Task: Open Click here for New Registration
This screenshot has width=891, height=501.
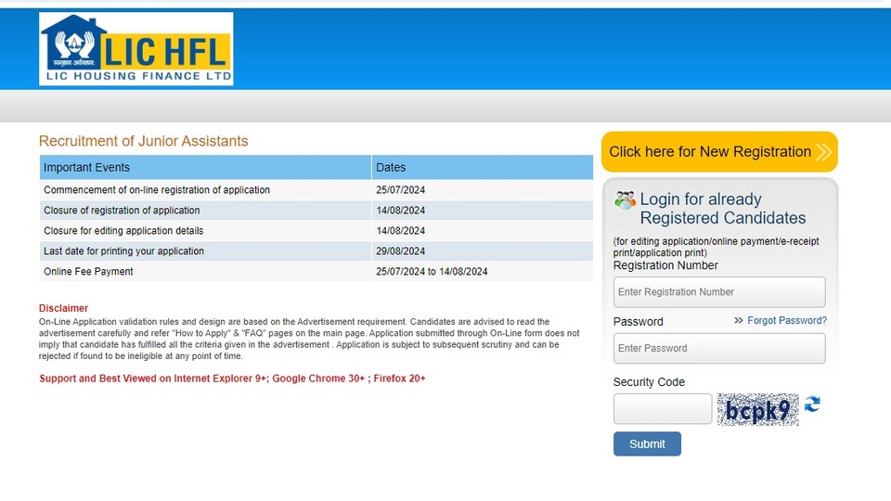Action: click(x=719, y=151)
